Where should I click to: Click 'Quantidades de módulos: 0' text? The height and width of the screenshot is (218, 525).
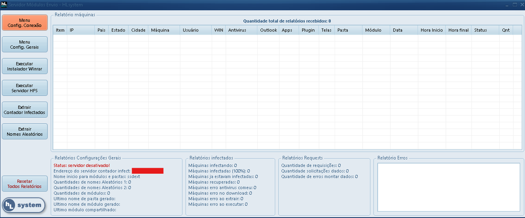82,193
